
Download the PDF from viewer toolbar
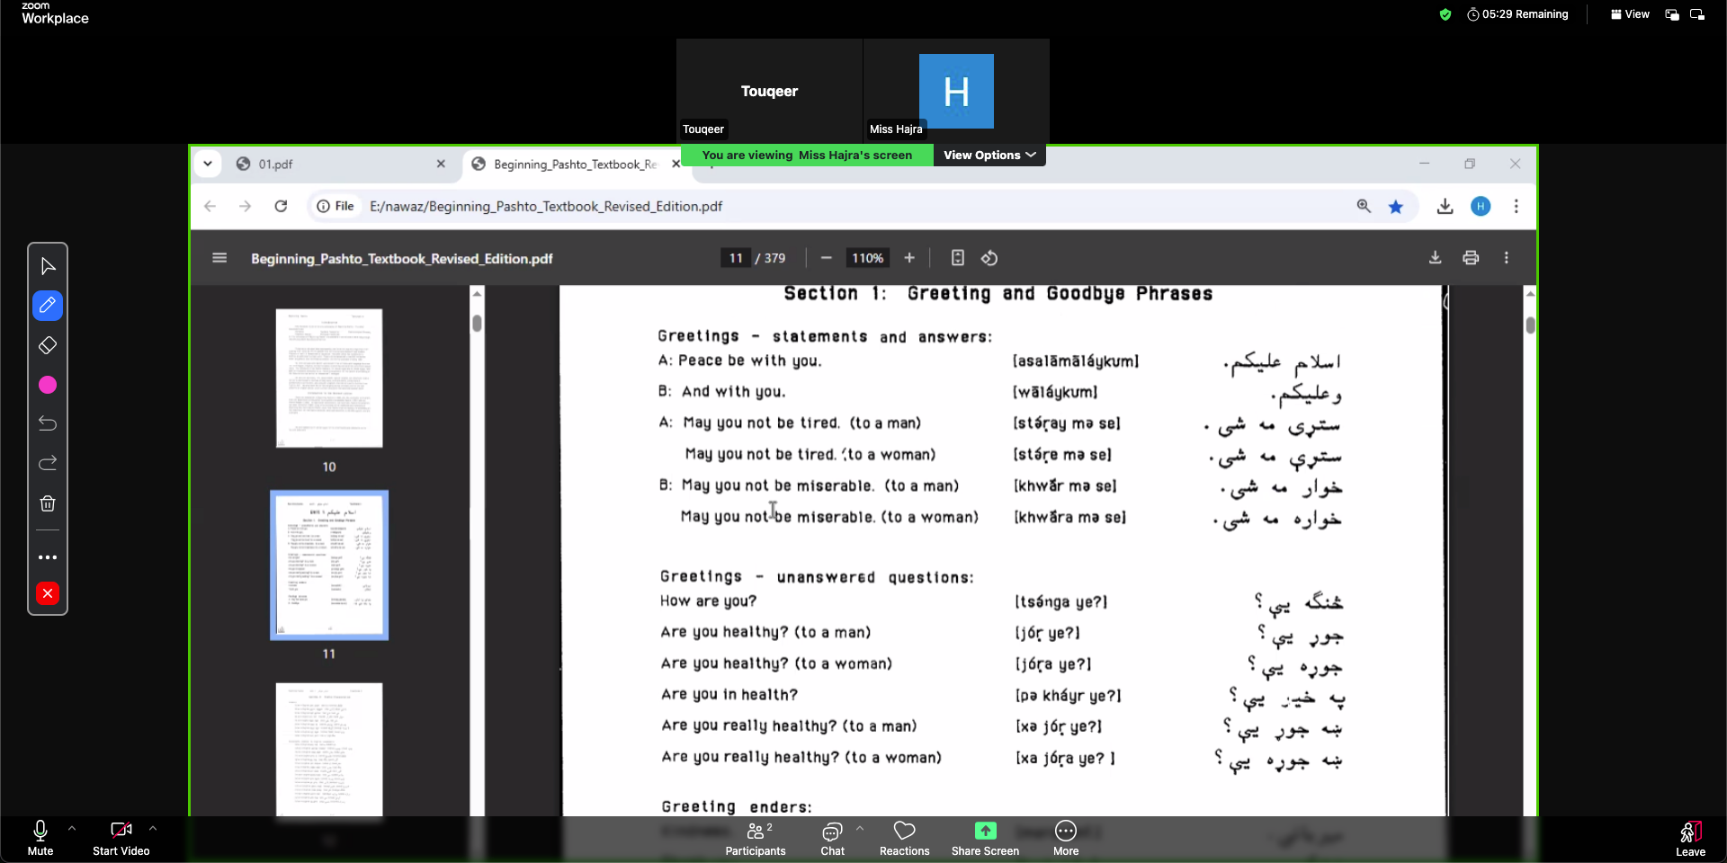(1436, 258)
